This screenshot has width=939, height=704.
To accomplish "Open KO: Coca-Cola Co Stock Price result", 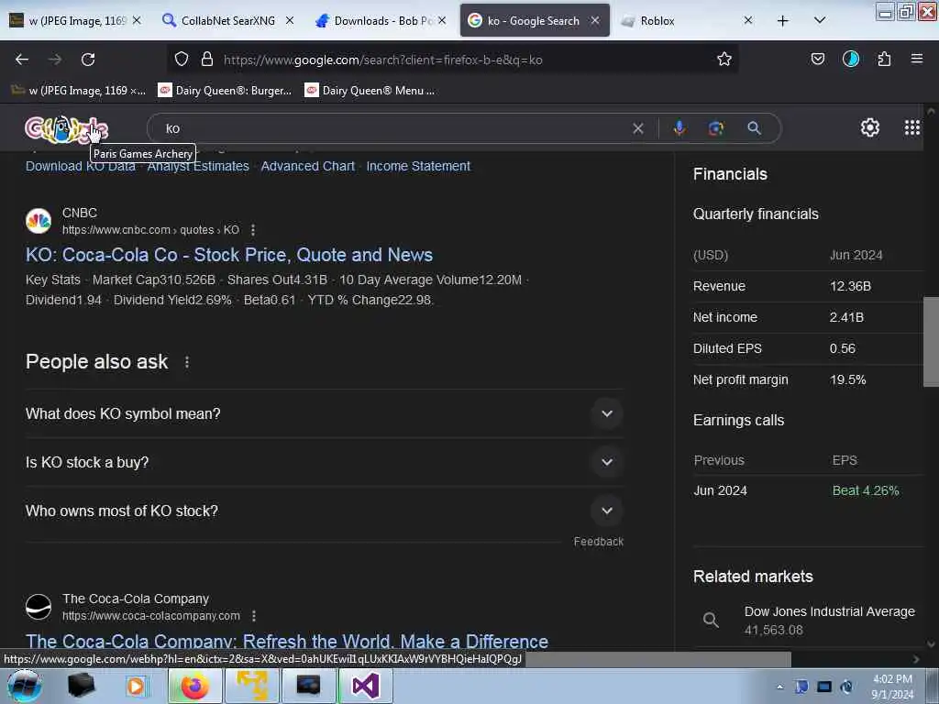I will (x=228, y=255).
